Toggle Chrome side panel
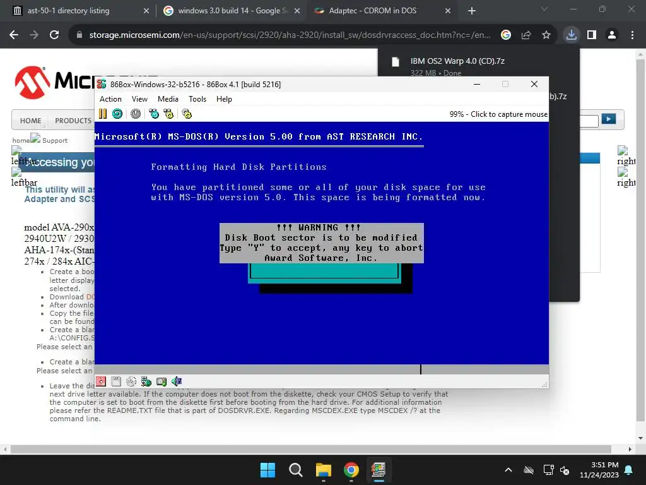Screen dimensions: 646x485 (592, 35)
